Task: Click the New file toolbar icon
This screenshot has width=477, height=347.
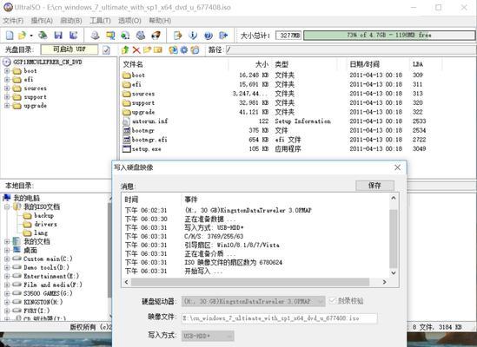Action: point(10,36)
